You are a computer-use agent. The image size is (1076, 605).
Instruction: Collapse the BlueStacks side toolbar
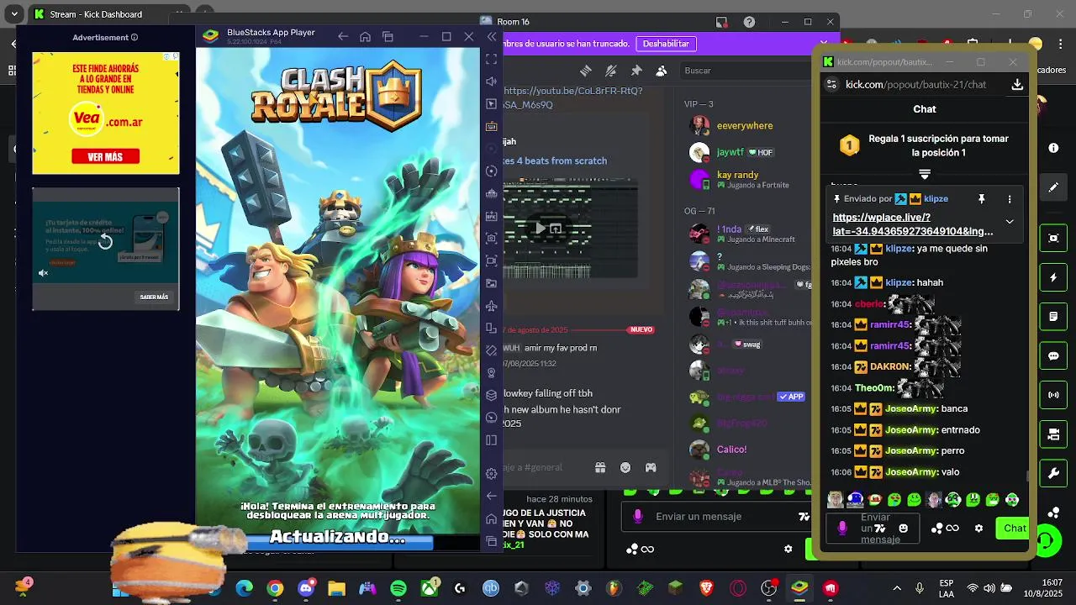(x=493, y=37)
